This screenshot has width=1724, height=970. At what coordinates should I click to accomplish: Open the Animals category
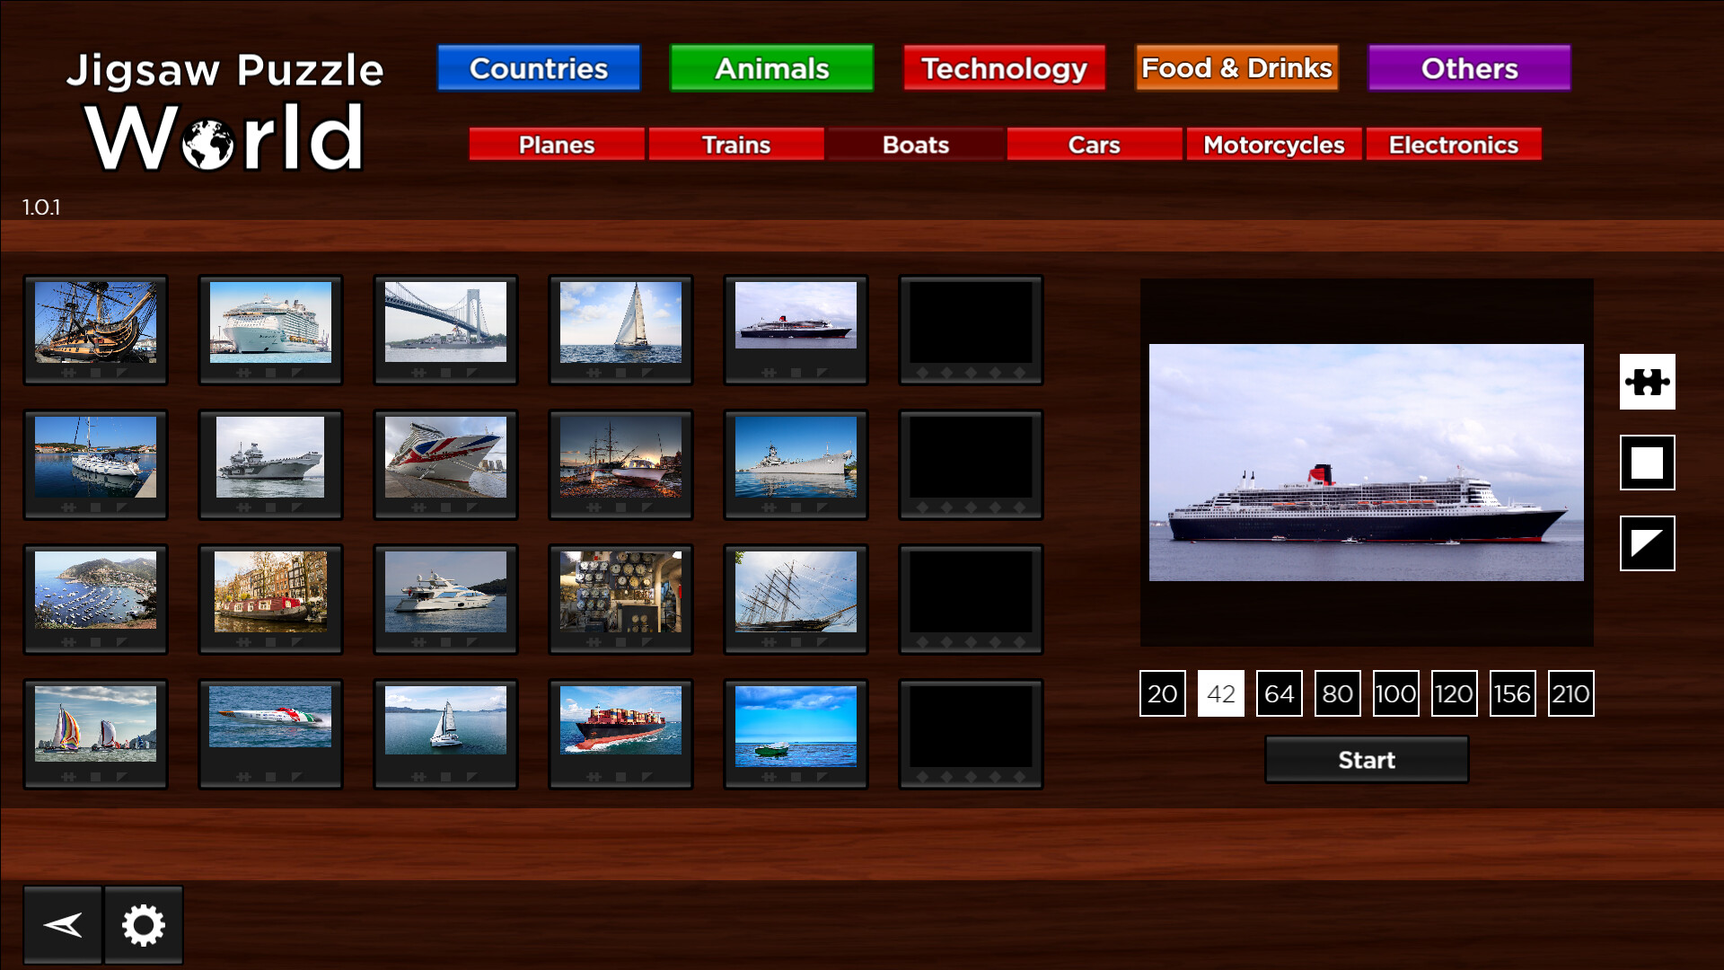coord(770,67)
